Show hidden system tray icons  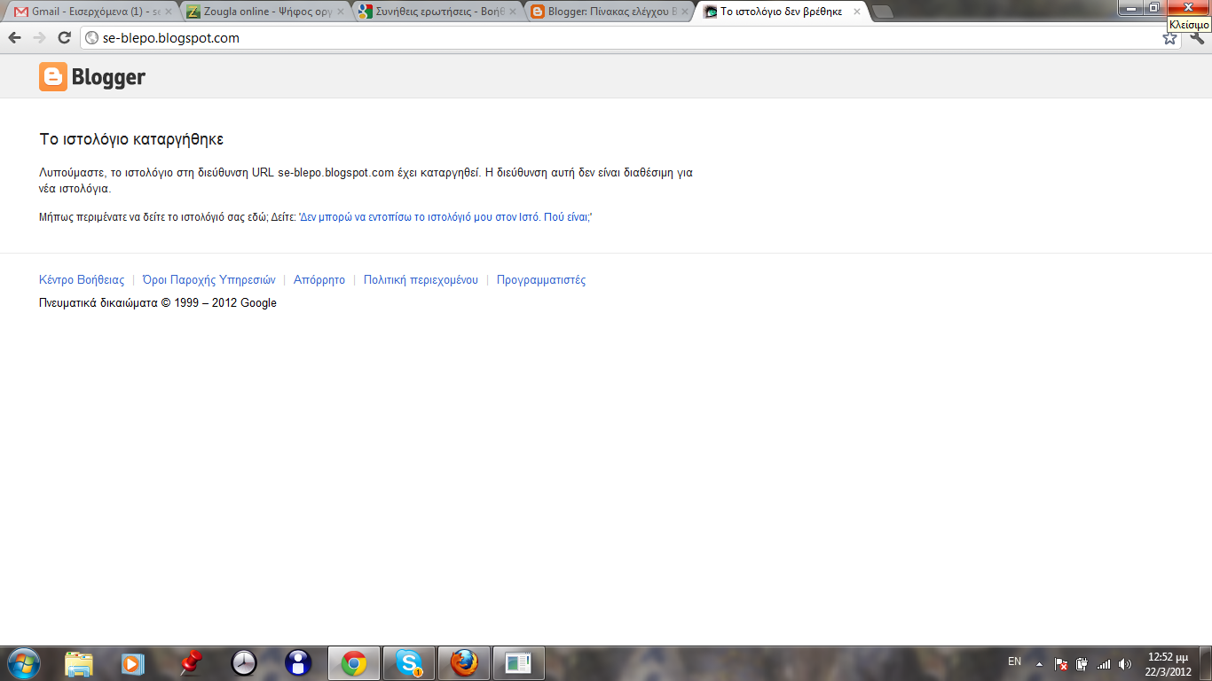click(x=1039, y=664)
